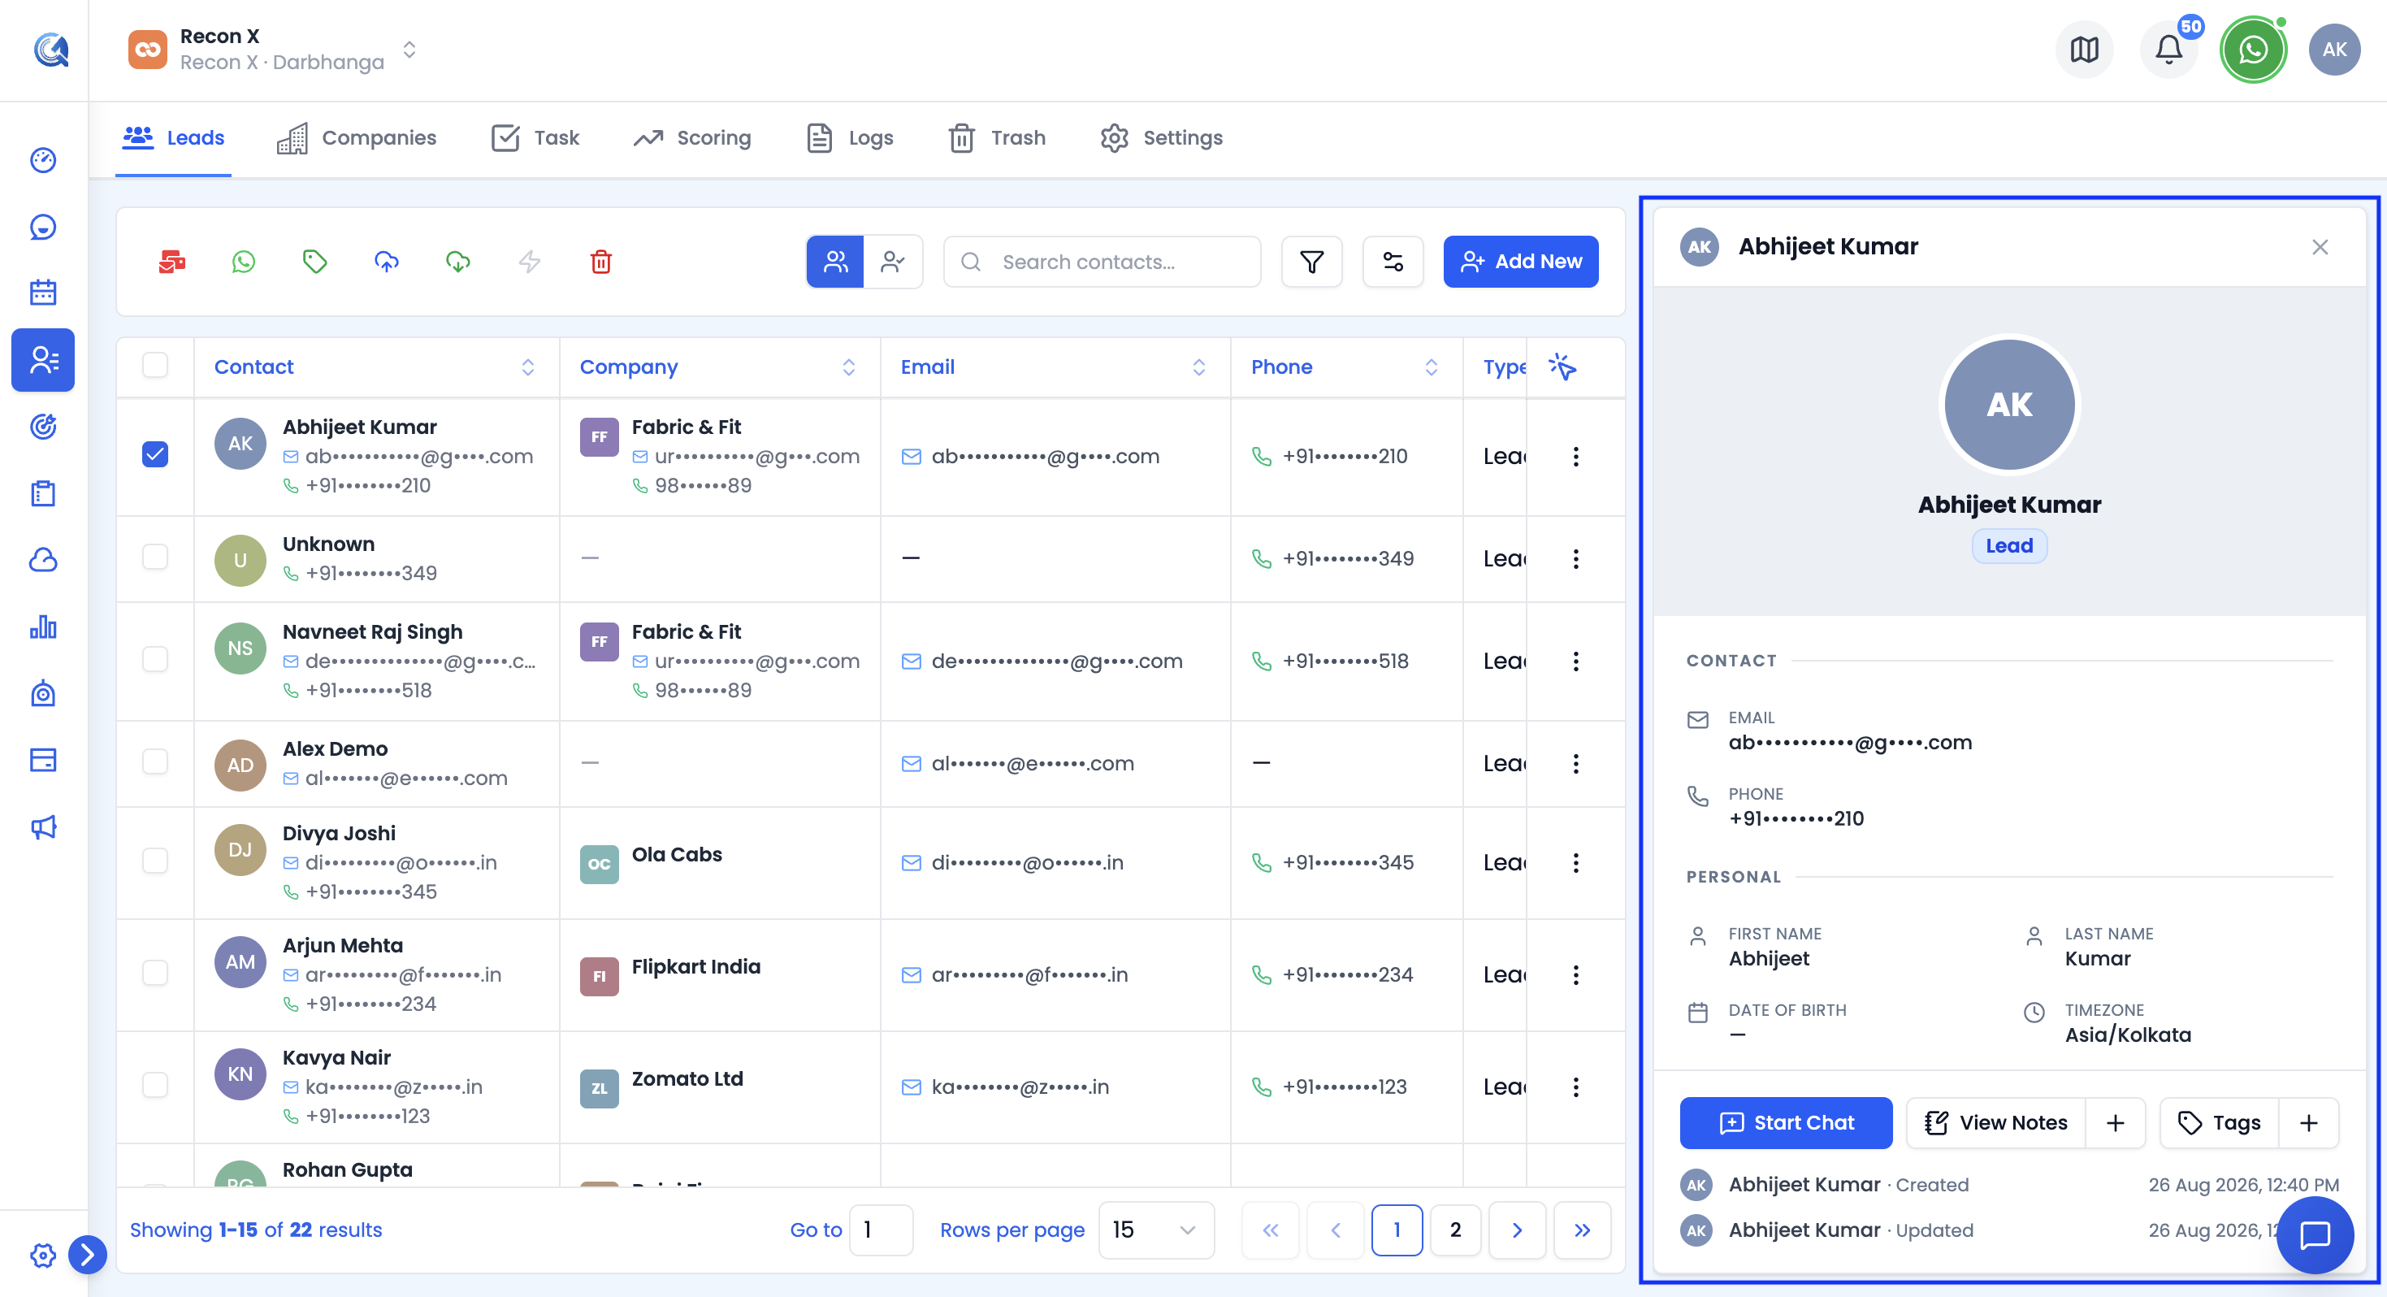Open the target goals icon in sidebar
2387x1297 pixels.
coord(42,427)
